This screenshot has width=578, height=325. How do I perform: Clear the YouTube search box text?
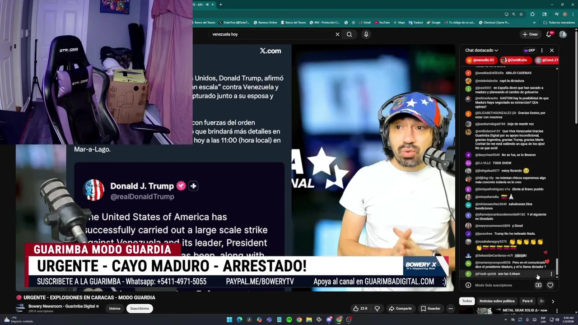(337, 34)
